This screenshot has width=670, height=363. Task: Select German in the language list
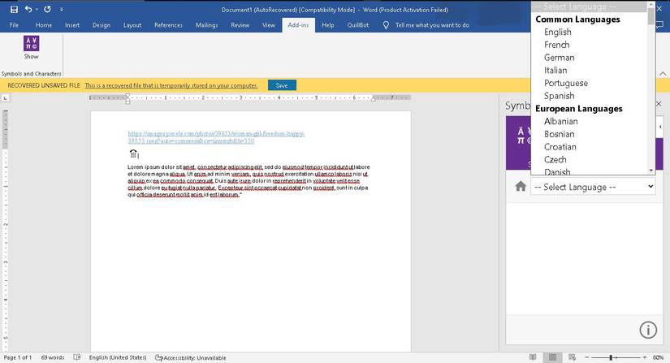pyautogui.click(x=559, y=58)
